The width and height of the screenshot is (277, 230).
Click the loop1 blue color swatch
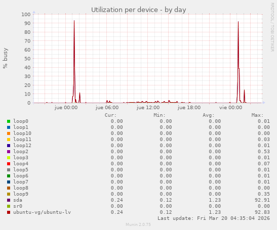point(9,127)
